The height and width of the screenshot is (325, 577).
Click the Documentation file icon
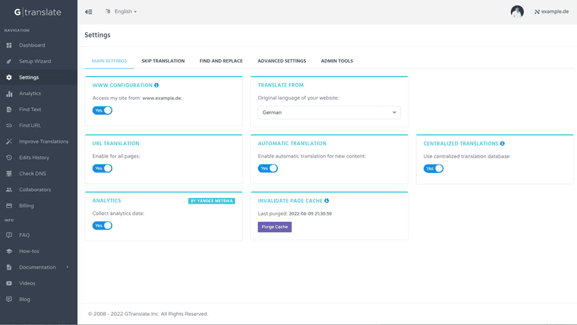point(9,267)
